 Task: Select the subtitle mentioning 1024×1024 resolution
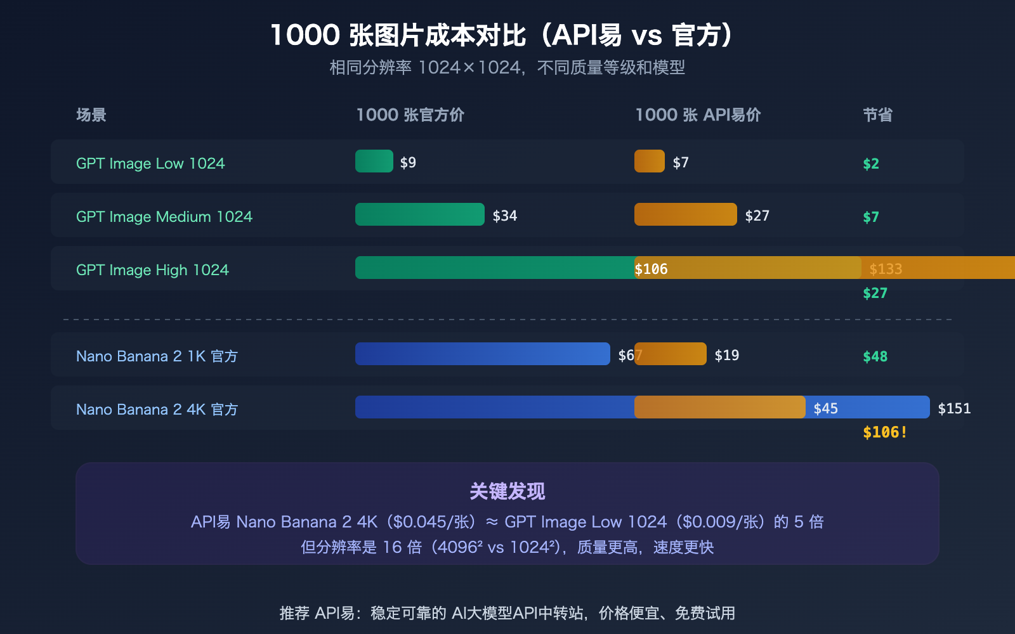pyautogui.click(x=507, y=66)
